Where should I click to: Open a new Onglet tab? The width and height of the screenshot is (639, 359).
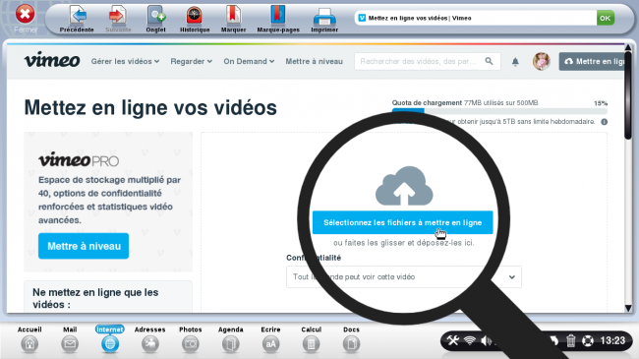[x=156, y=16]
